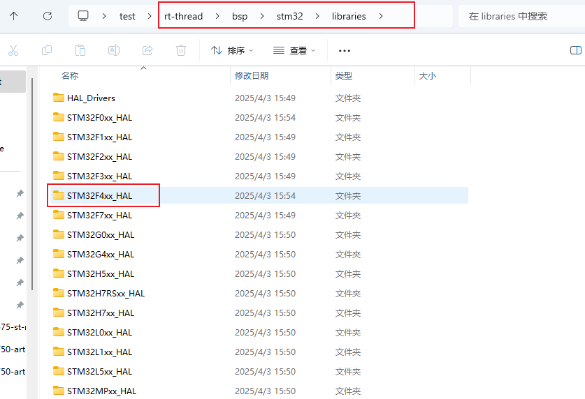Viewport: 585px width, 399px height.
Task: Expand chevron after rt-thread in breadcrumb
Action: pos(217,16)
